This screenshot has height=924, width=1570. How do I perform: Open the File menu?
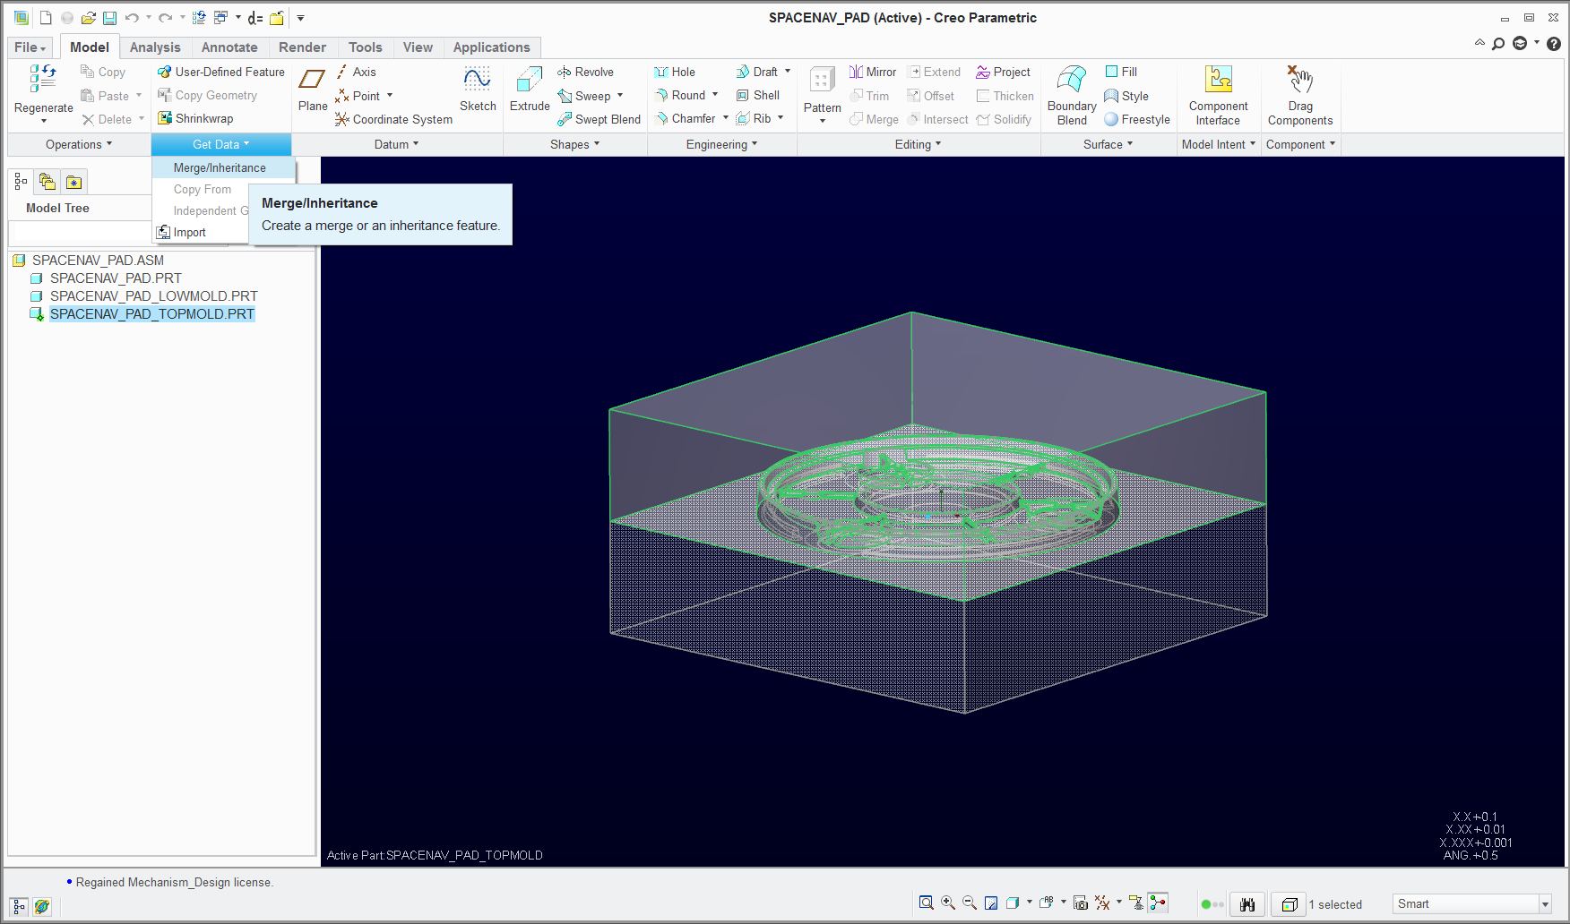click(30, 47)
